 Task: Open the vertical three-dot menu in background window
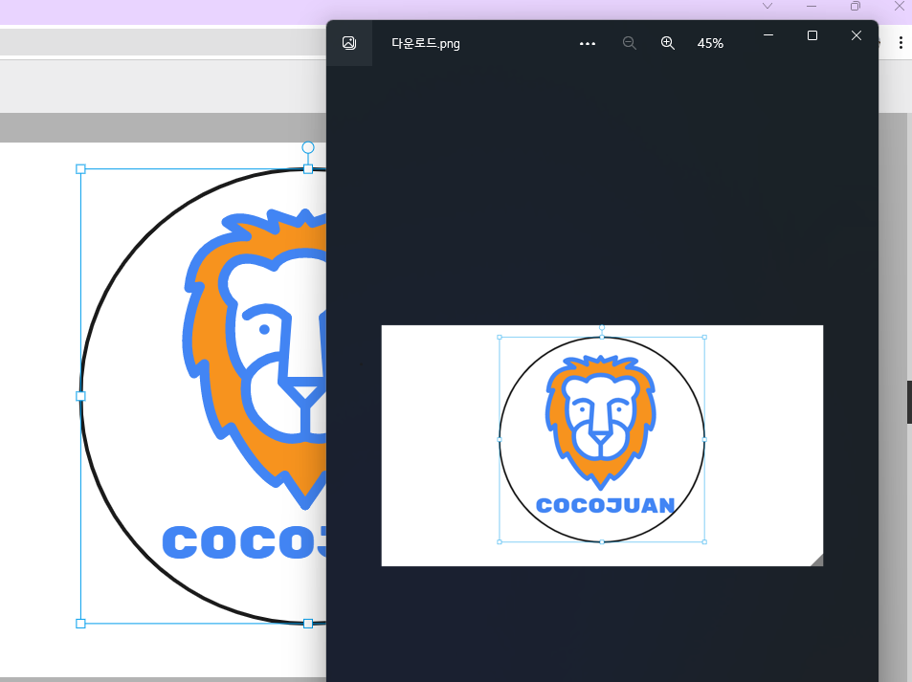901,42
